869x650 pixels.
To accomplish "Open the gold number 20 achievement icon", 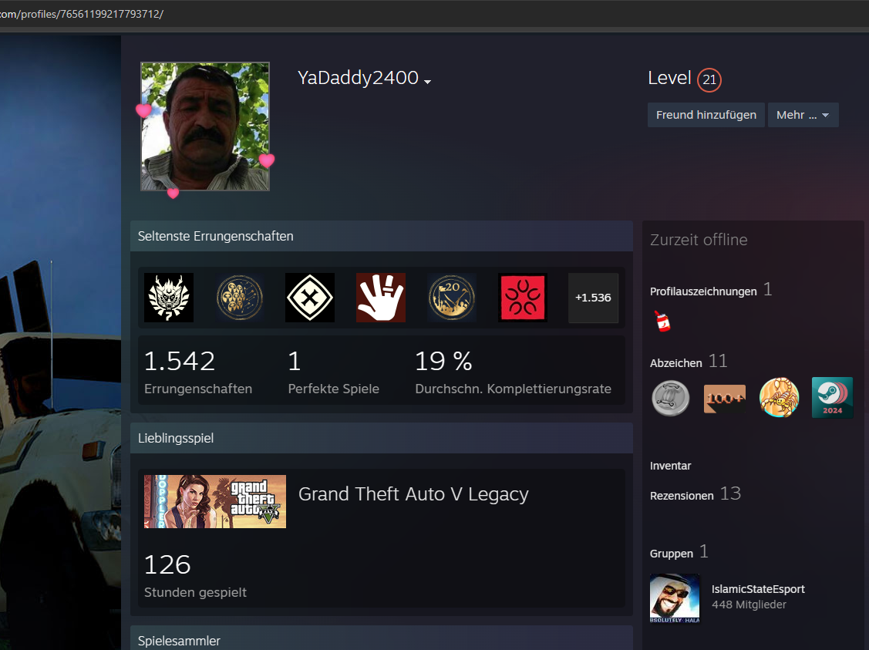I will 452,298.
